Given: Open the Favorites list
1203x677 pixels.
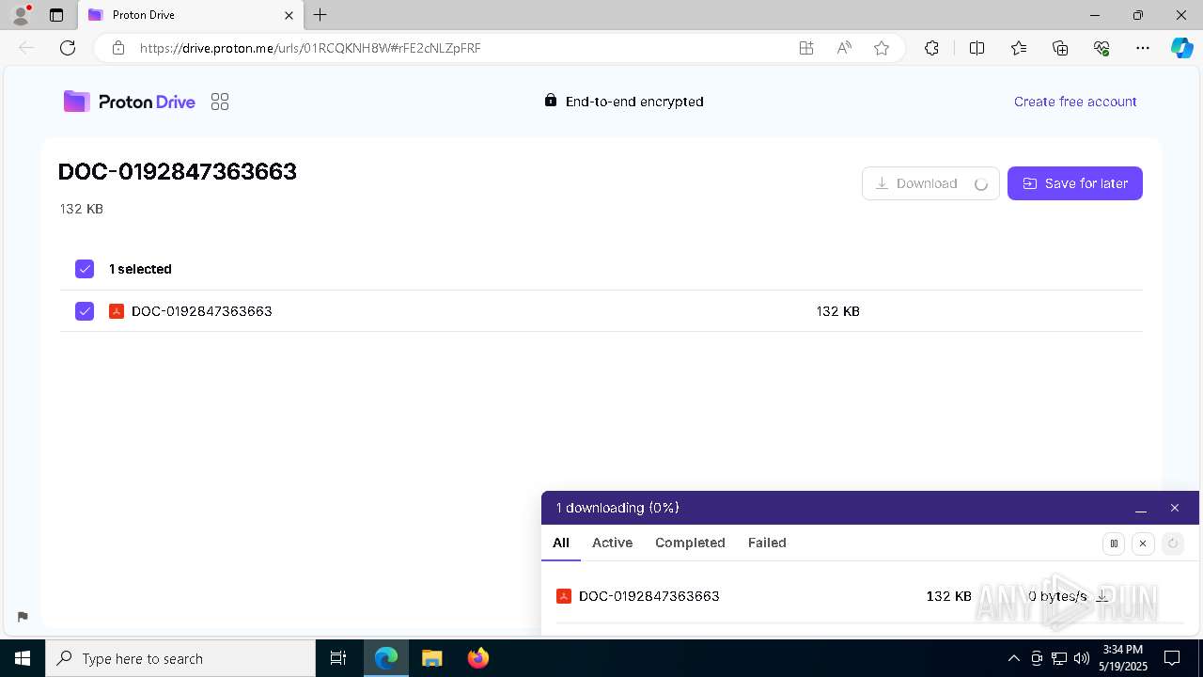Looking at the screenshot, I should click(x=1019, y=48).
